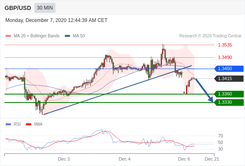Click the red 1.3535 resistance label
Viewport: 245px width, 166px height.
(x=225, y=45)
